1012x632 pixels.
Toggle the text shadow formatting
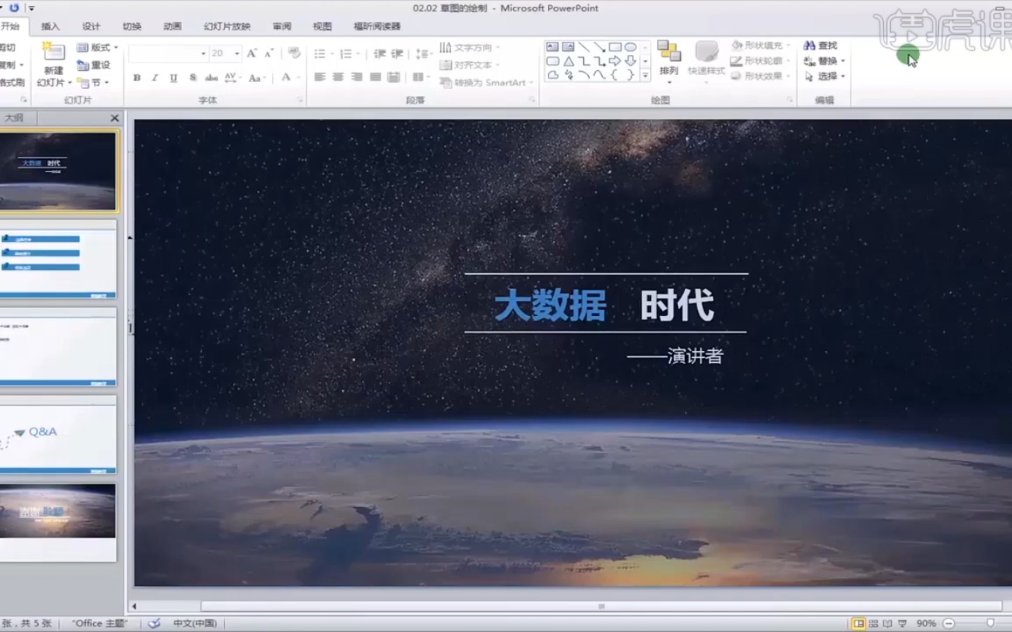pos(192,77)
